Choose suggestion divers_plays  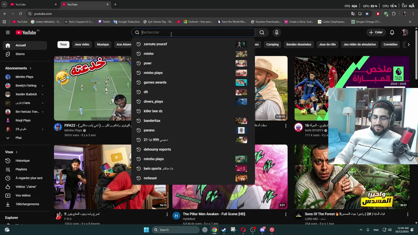click(193, 102)
